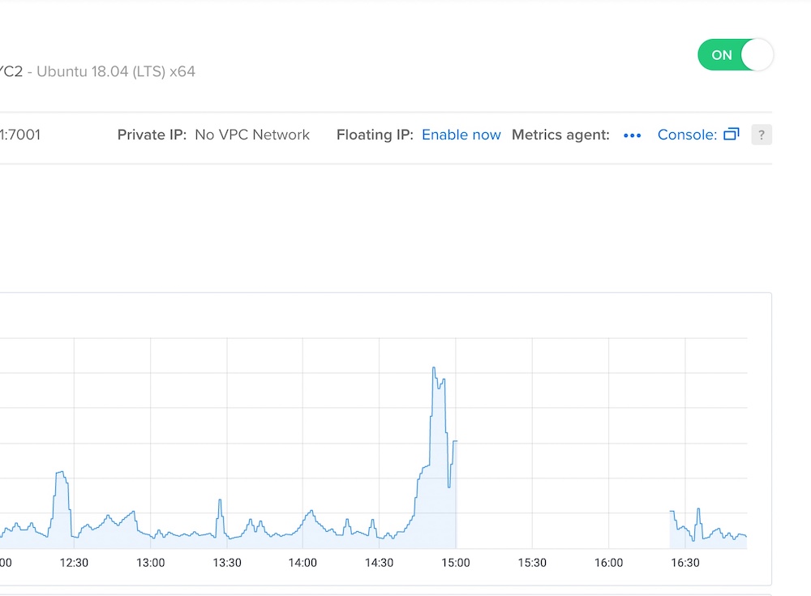Viewport: 811px width, 596px height.
Task: Click the Ubuntu 18.04 (LTS) x64 text
Action: tap(116, 71)
